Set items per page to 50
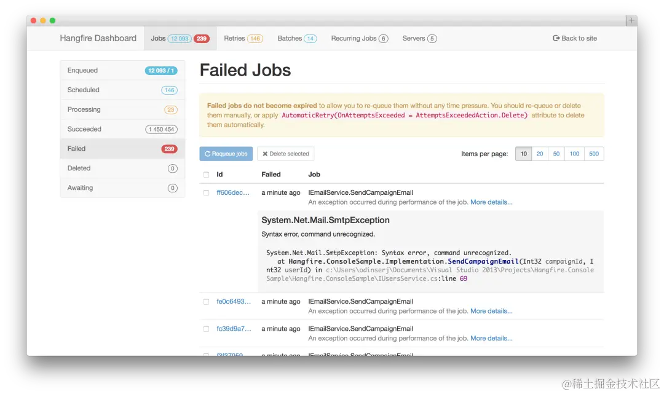 pos(556,154)
